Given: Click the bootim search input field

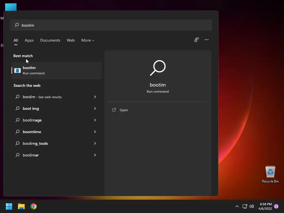Looking at the screenshot, I should pos(111,25).
